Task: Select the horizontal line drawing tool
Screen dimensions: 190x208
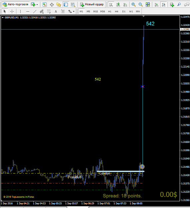Action: point(28,12)
